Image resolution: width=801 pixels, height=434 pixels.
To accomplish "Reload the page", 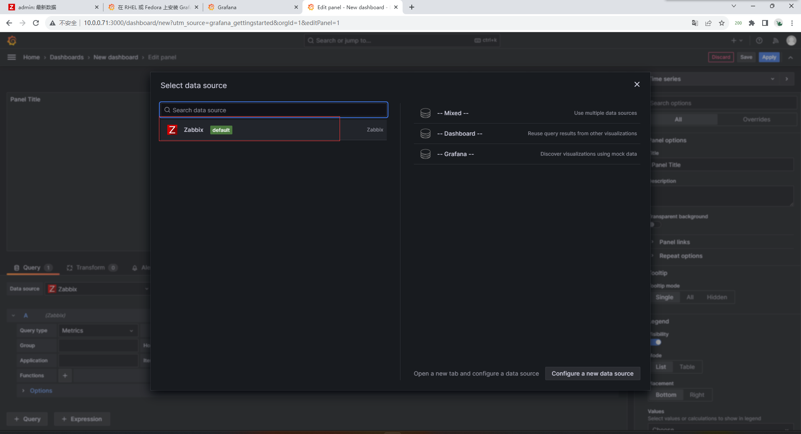I will pos(36,23).
